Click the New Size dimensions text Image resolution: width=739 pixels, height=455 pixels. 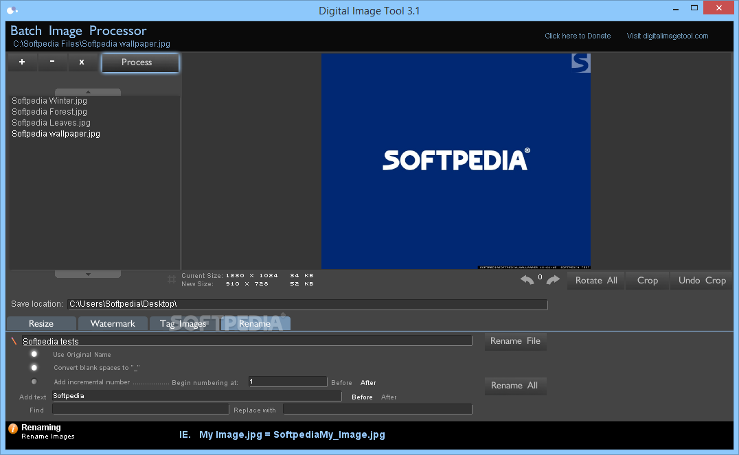[247, 284]
